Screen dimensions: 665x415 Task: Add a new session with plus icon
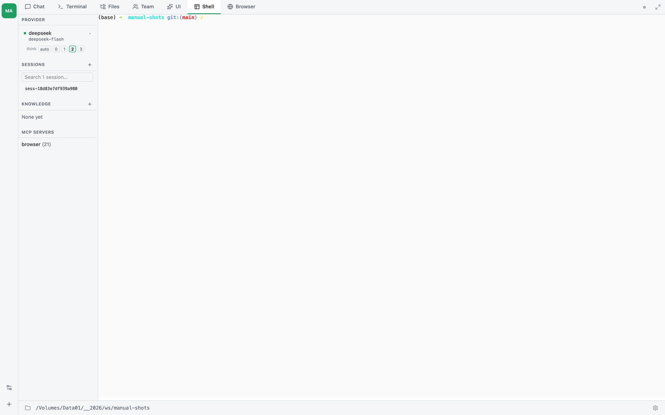90,65
